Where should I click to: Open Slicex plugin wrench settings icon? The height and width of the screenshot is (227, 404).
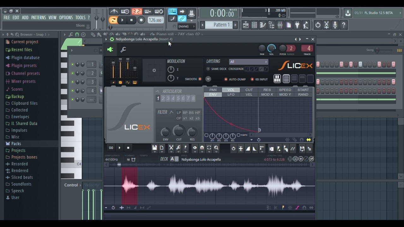coord(123,49)
